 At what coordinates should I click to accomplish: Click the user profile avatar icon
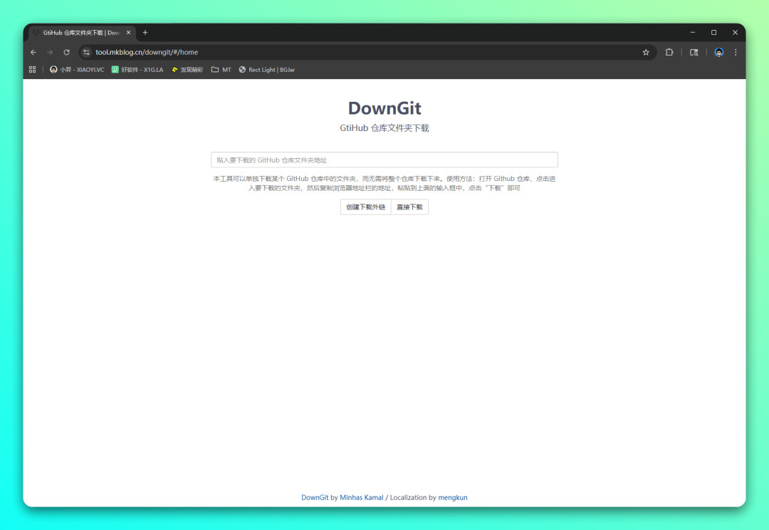click(x=718, y=52)
